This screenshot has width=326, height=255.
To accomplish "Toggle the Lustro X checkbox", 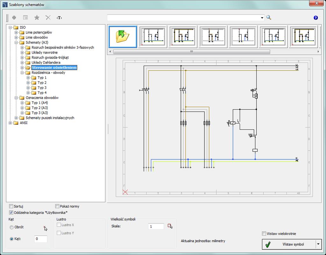I will (59, 225).
